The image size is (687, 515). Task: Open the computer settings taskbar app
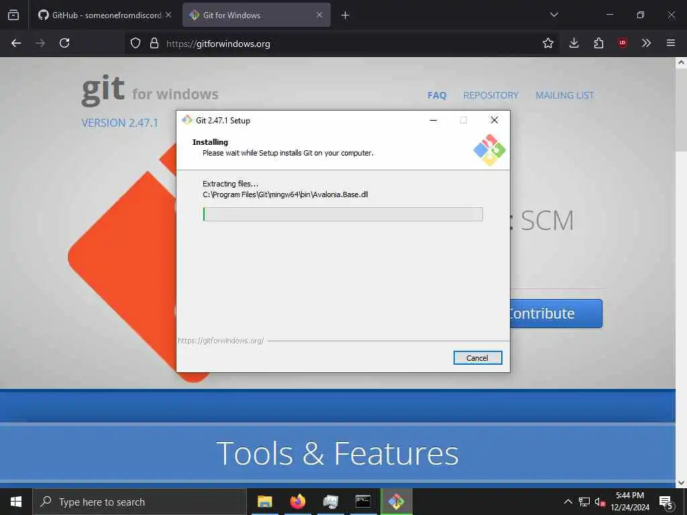point(330,502)
